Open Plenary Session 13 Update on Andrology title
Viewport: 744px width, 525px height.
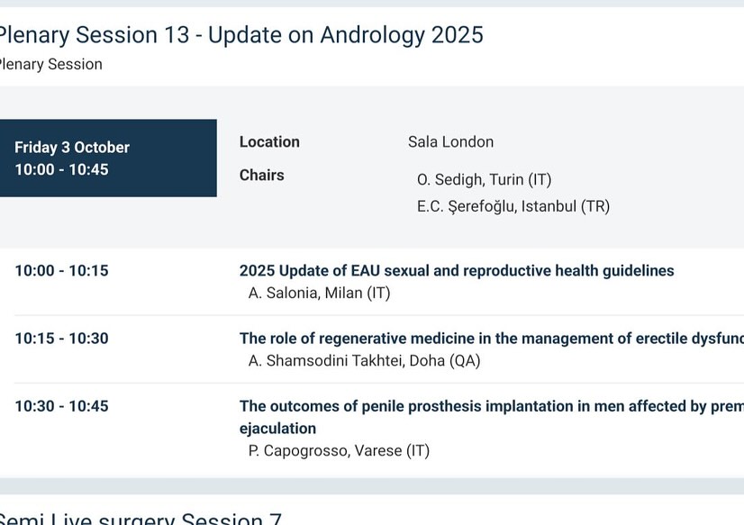[240, 35]
